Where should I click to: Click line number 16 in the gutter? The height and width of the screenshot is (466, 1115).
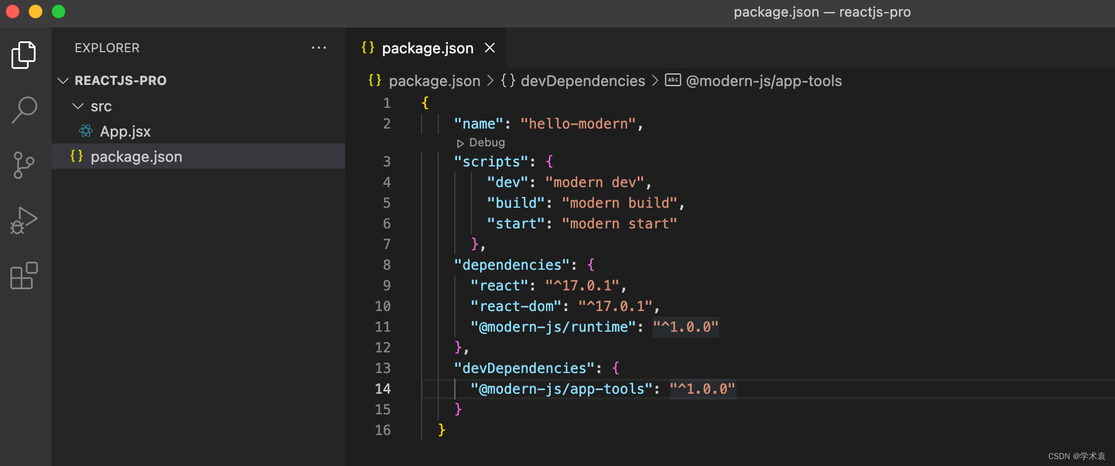[x=383, y=430]
